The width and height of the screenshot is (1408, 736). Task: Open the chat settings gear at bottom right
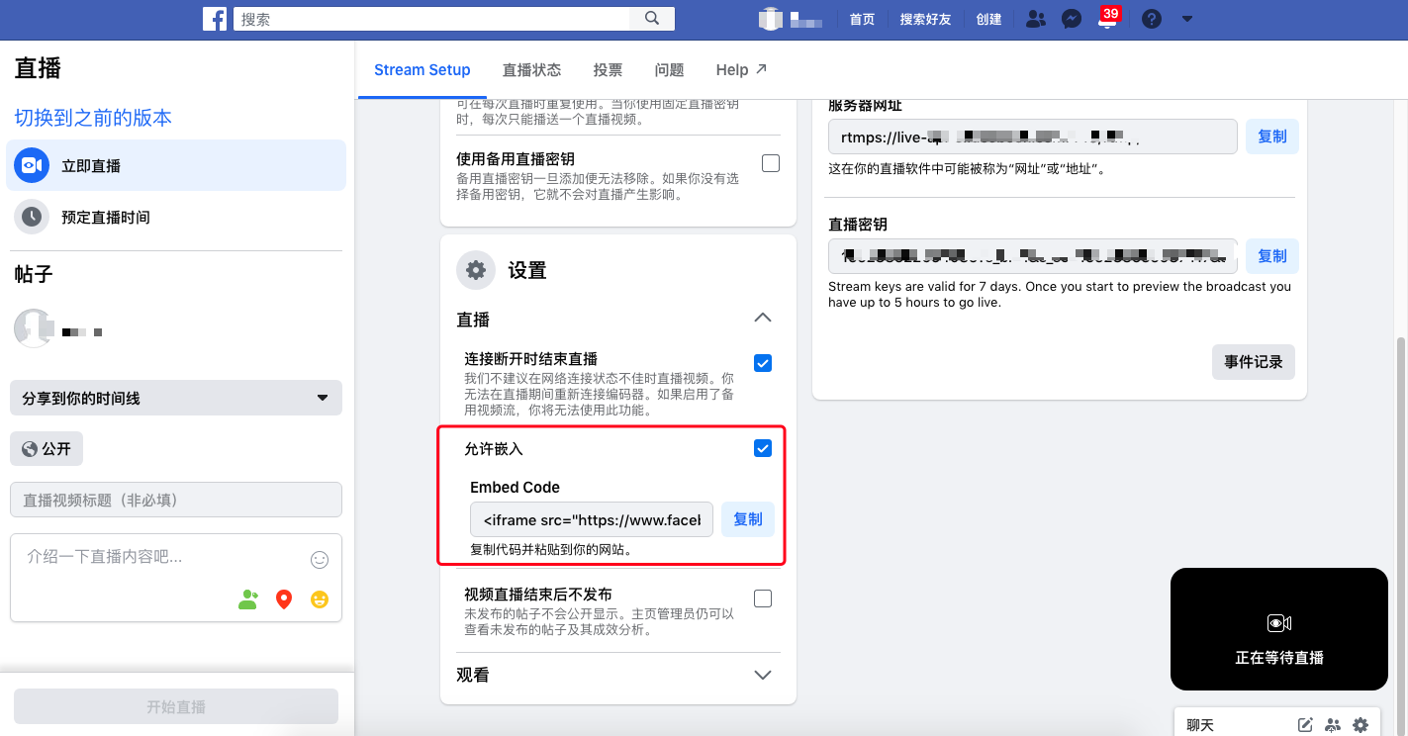1361,724
